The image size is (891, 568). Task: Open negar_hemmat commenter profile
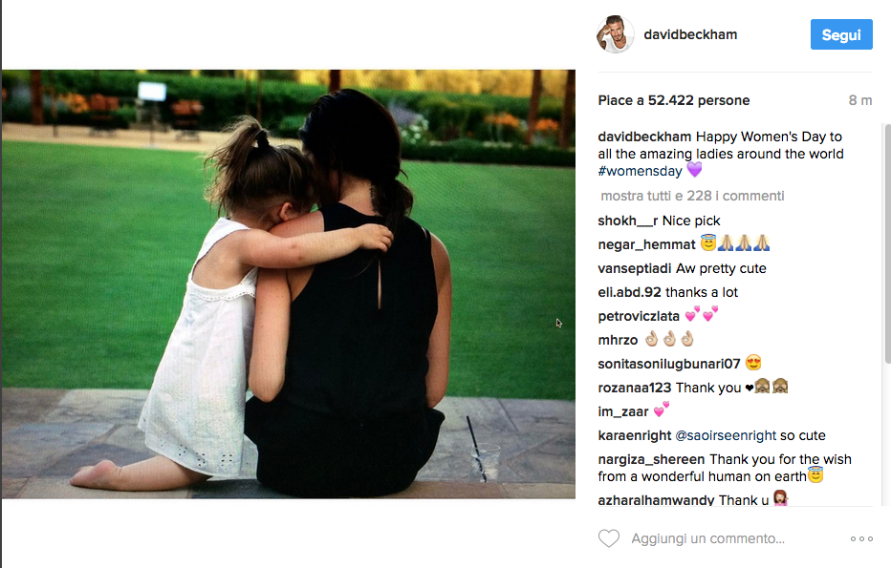(x=646, y=244)
